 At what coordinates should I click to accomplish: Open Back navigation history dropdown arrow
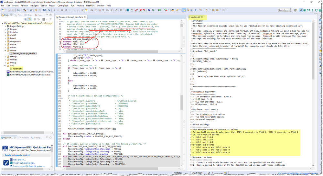[x=220, y=10]
